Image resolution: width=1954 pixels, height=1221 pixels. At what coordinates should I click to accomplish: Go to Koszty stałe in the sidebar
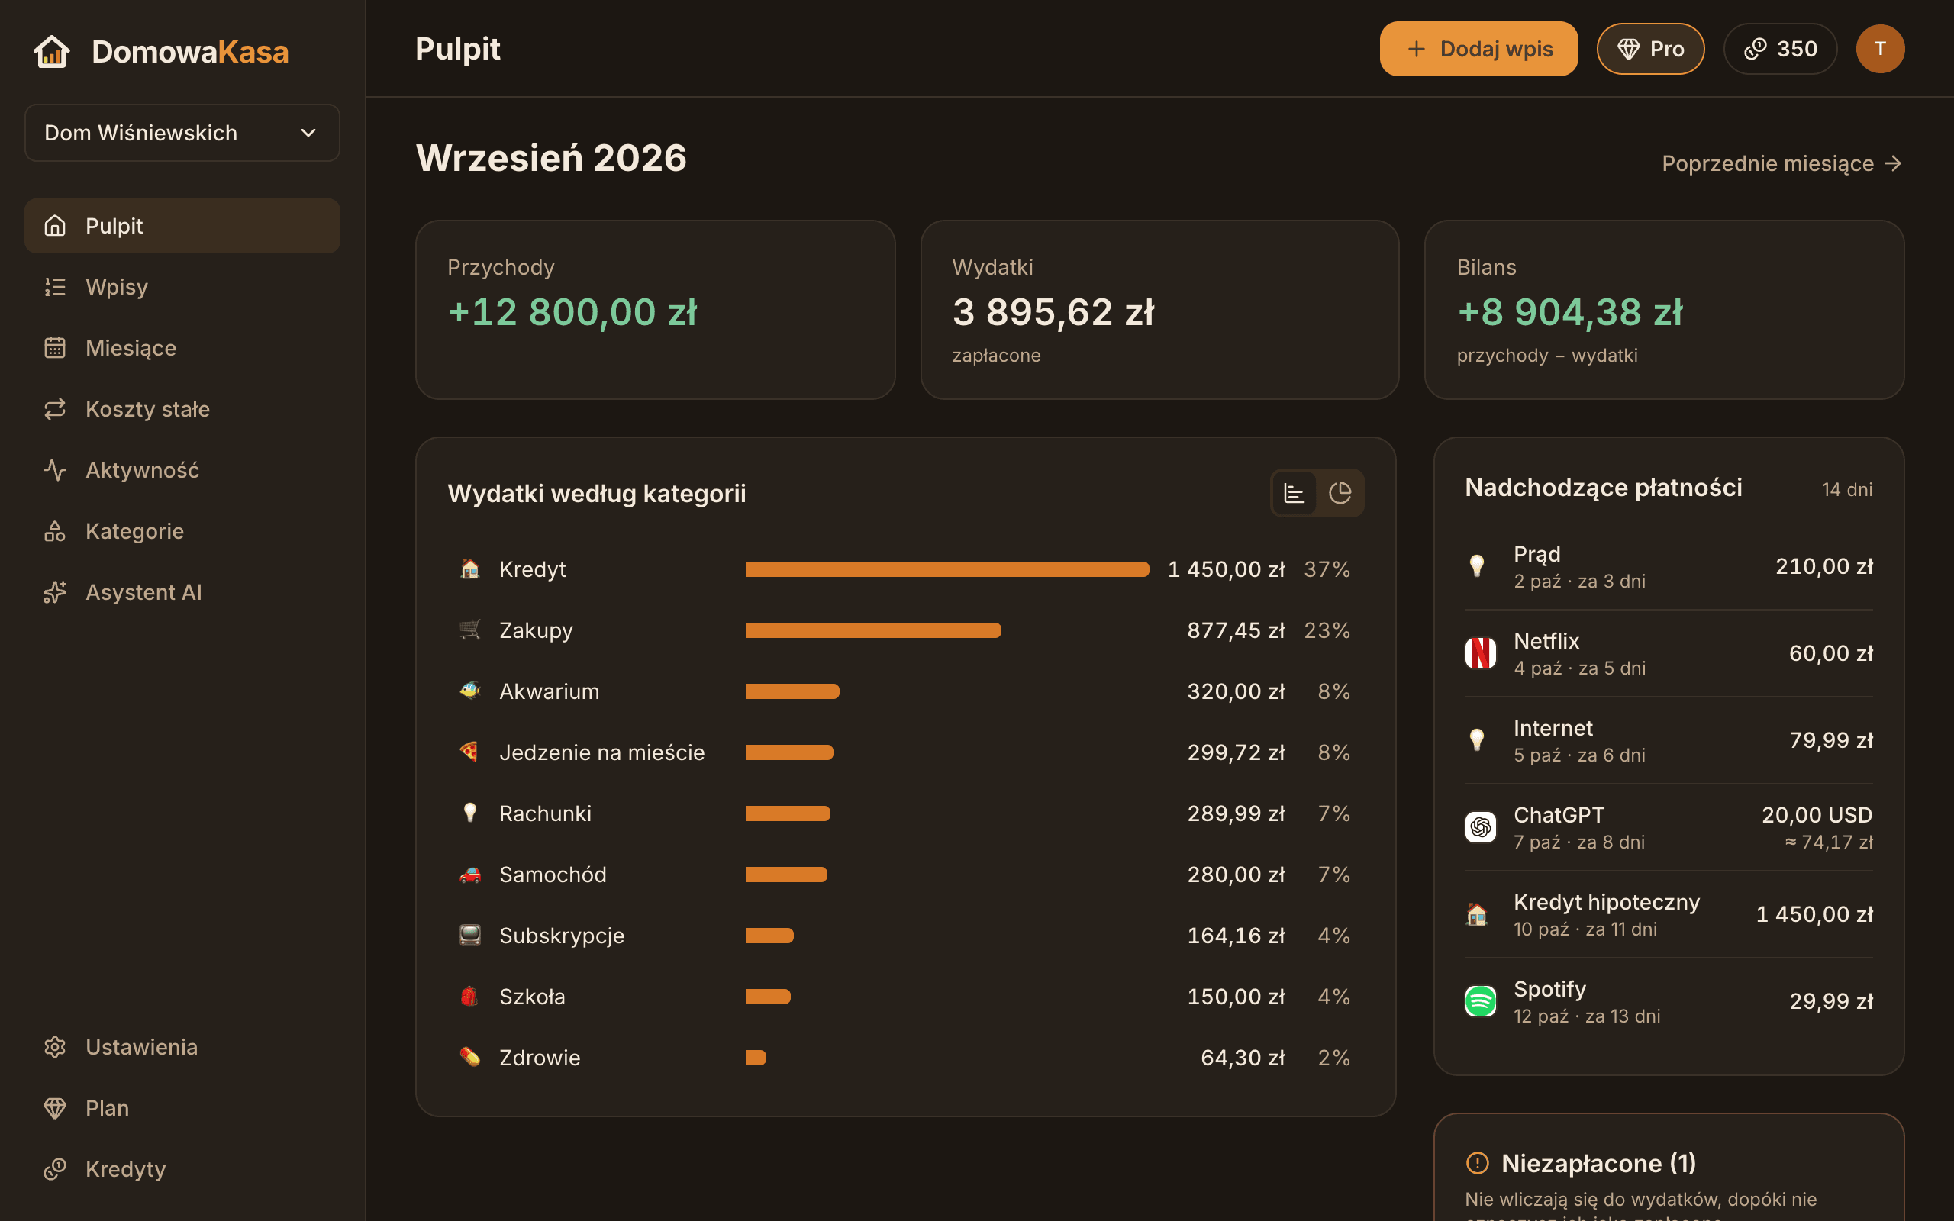click(182, 410)
